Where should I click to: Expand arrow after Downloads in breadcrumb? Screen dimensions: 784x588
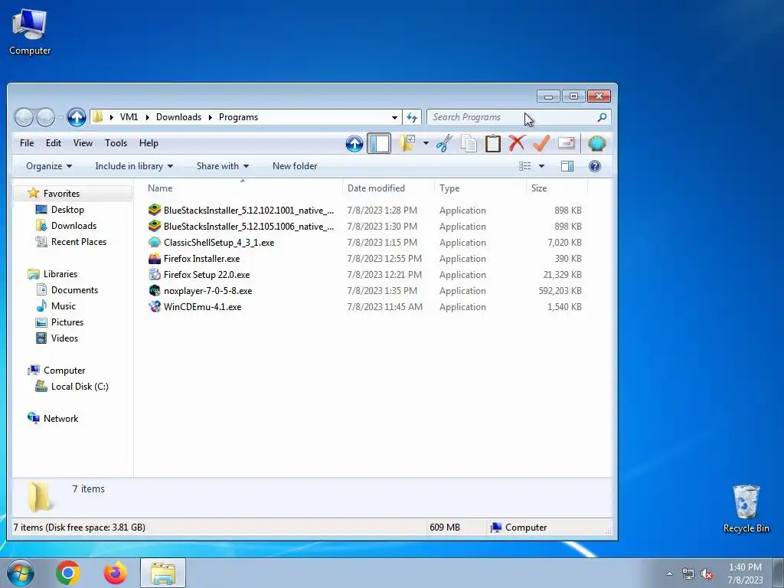[210, 117]
